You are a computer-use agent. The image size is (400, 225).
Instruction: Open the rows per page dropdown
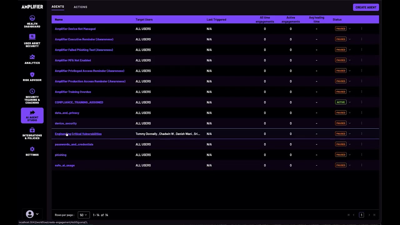(83, 215)
